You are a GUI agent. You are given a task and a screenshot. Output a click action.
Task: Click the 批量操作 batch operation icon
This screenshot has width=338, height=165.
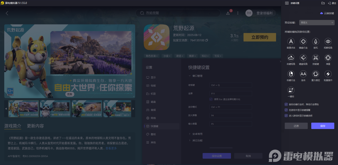click(328, 74)
